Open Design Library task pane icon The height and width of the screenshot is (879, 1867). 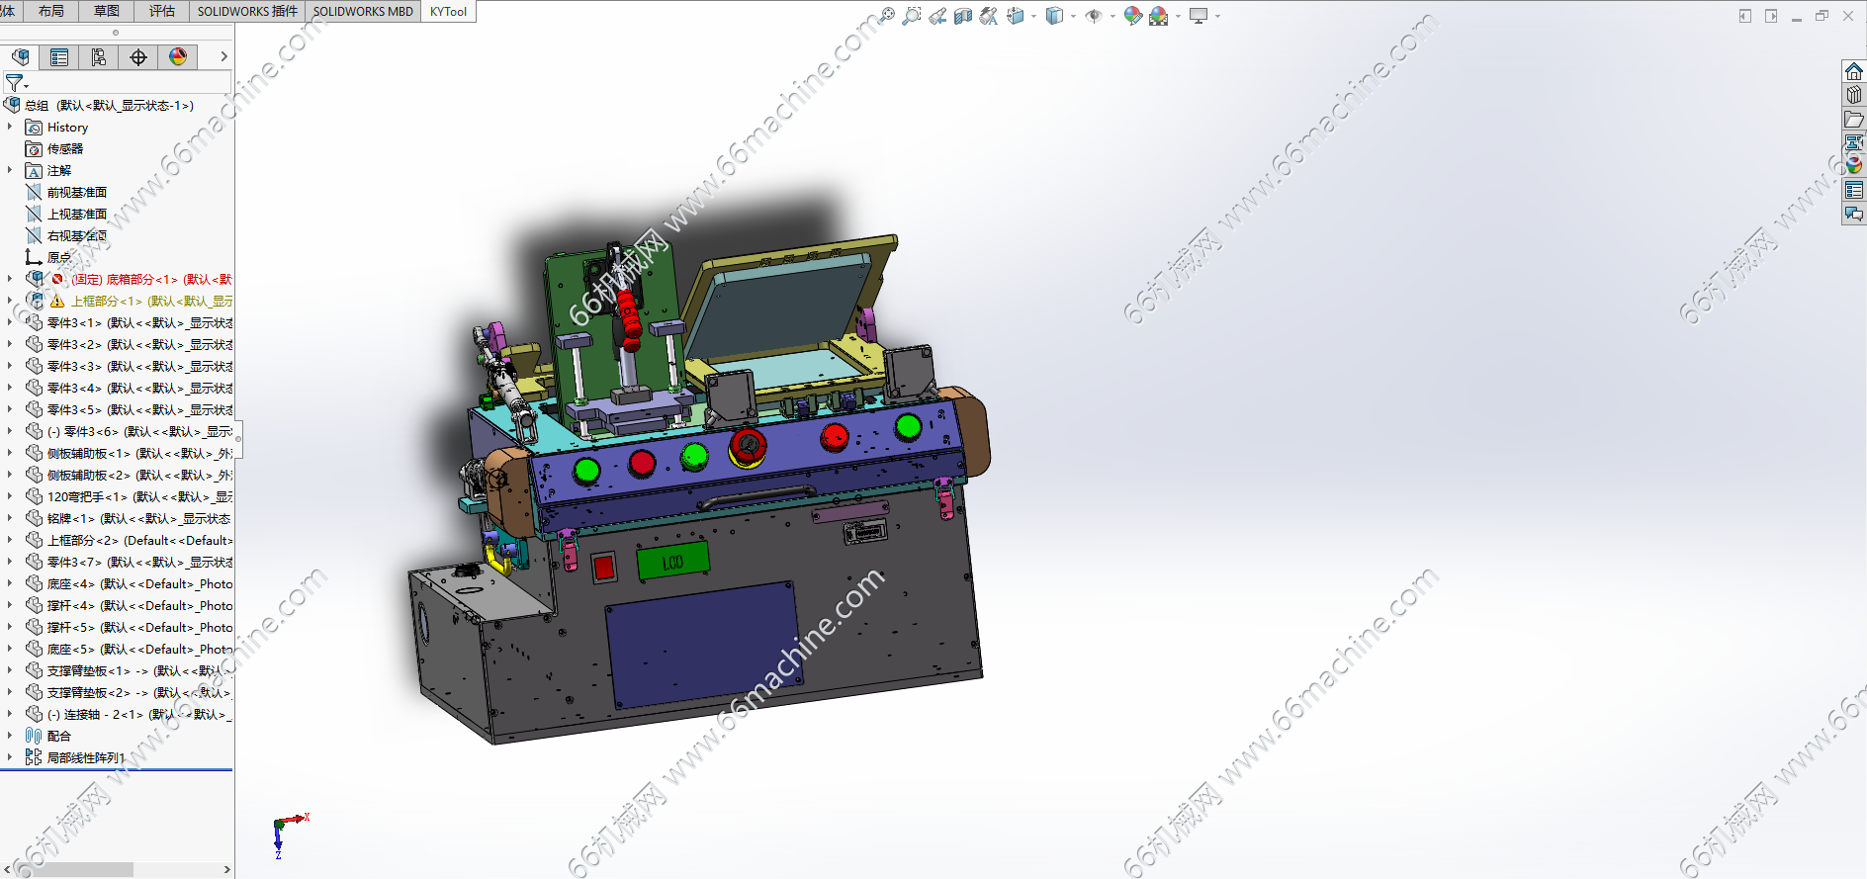[x=1854, y=95]
